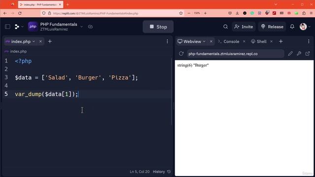This screenshot has height=177, width=315.
Task: Click the cloud sync status icon
Action: pos(91,27)
